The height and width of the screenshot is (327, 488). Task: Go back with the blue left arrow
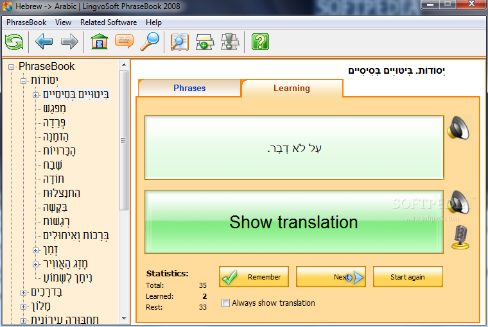click(x=44, y=42)
